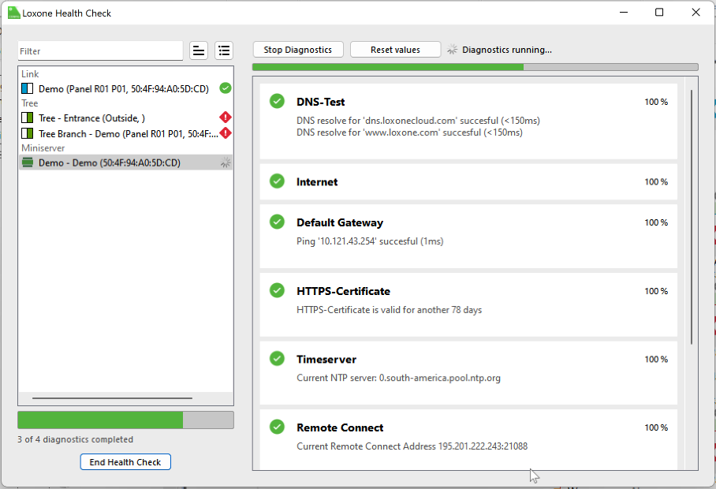Click the red error icon for Tree Branch - Demo
Image resolution: width=716 pixels, height=489 pixels.
226,133
